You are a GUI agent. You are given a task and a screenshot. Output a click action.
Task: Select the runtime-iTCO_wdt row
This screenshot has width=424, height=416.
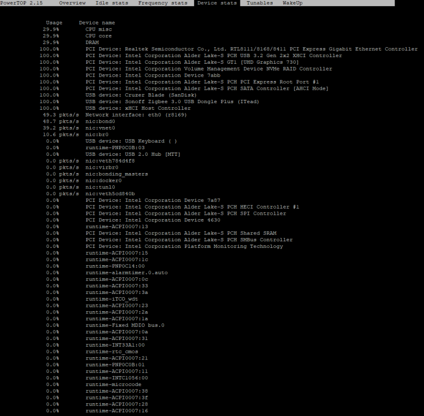(x=92, y=299)
